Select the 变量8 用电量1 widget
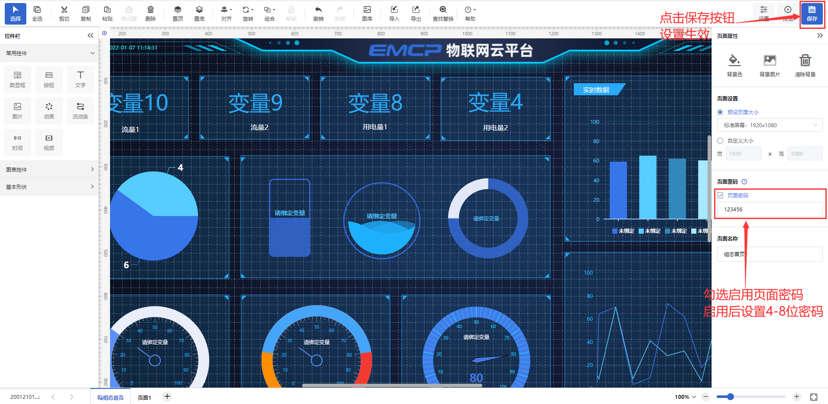The height and width of the screenshot is (404, 828). (x=375, y=108)
